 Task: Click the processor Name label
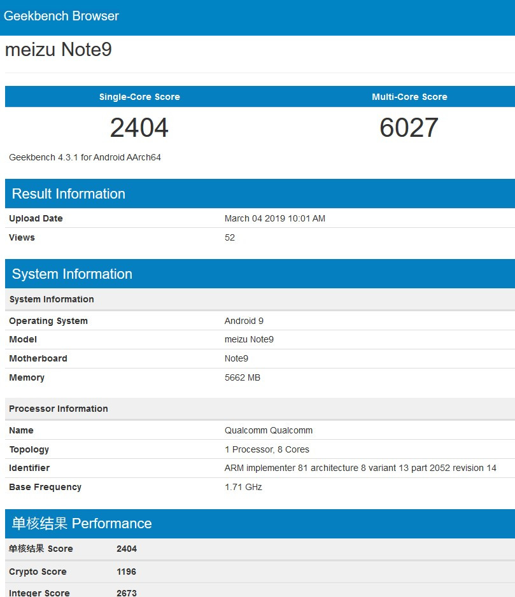click(22, 430)
